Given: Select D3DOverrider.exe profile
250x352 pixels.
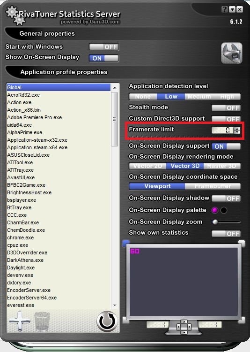Looking at the screenshot, I should [59, 253].
